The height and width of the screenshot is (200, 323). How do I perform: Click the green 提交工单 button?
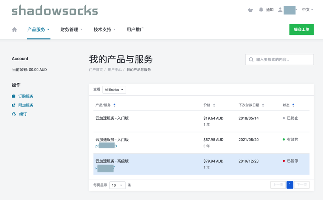click(301, 29)
